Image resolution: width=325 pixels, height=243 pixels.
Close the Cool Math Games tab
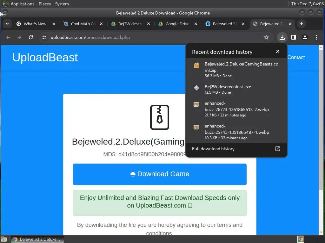[x=101, y=24]
